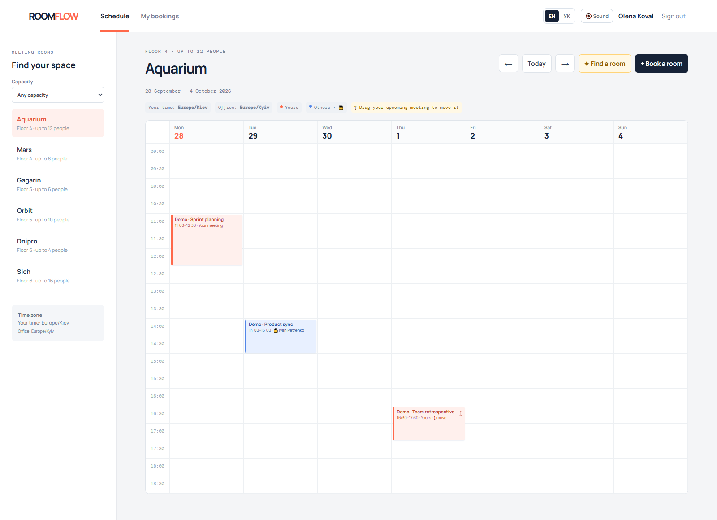717x520 pixels.
Task: Select the Sich room
Action: [x=58, y=276]
